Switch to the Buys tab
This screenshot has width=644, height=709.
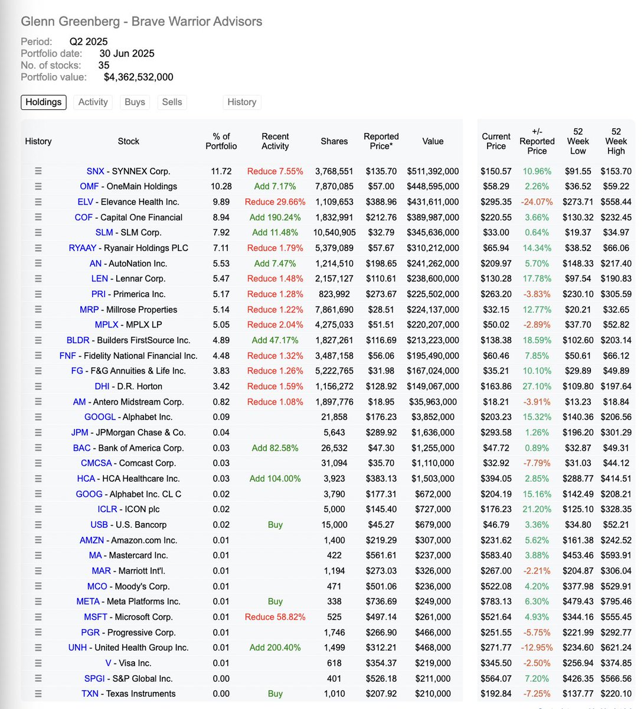(135, 102)
